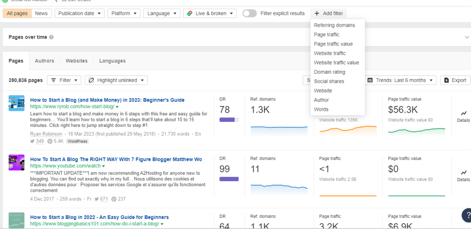Open How to Start a Blog in 2022 link
The height and width of the screenshot is (229, 471).
coord(99,217)
